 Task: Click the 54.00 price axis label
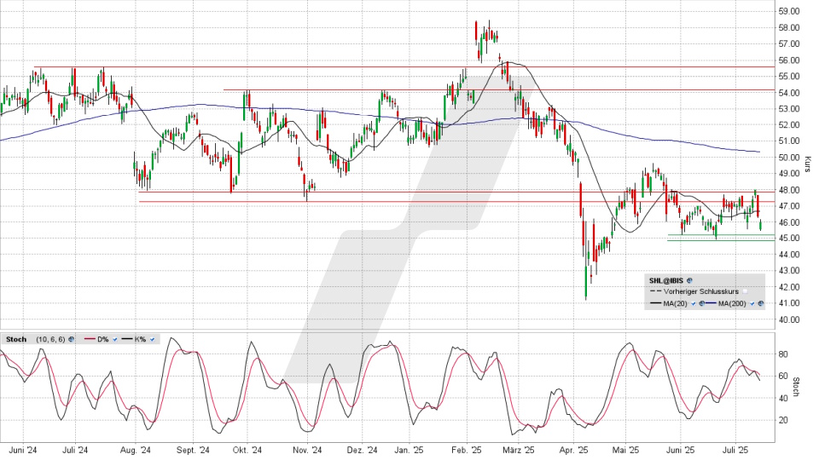click(x=788, y=92)
